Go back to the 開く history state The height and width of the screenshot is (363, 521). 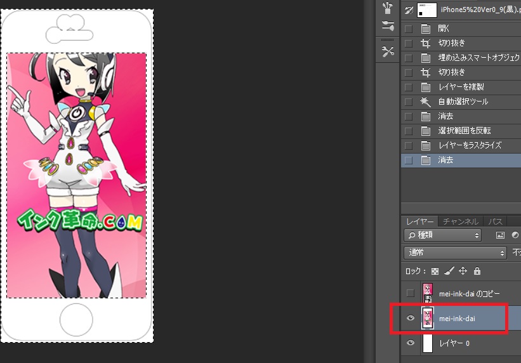pyautogui.click(x=461, y=29)
